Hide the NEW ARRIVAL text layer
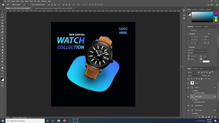This screenshot has width=219, height=123. pos(188,106)
